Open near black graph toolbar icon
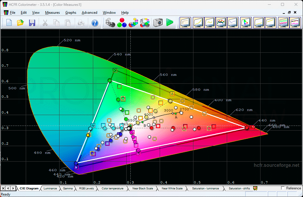 259,23
